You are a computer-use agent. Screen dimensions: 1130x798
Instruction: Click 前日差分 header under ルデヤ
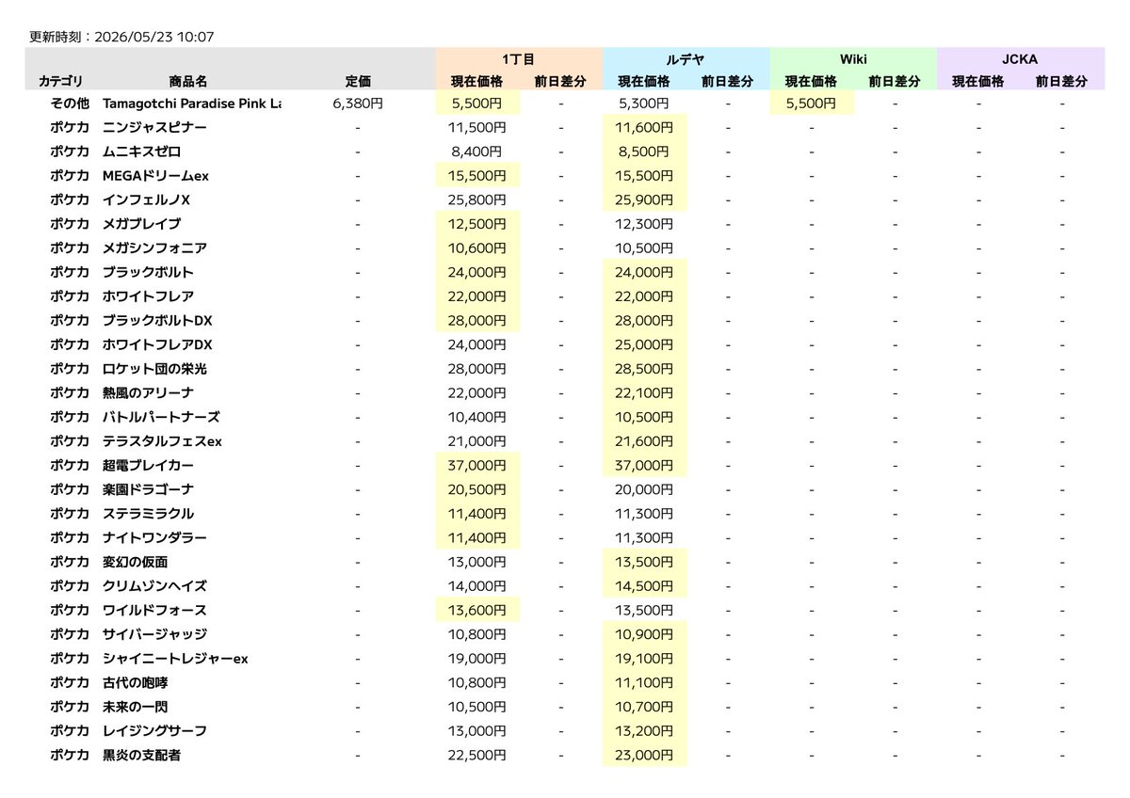click(x=728, y=82)
